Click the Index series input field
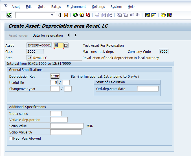This screenshot has height=156, width=191. click(56, 113)
